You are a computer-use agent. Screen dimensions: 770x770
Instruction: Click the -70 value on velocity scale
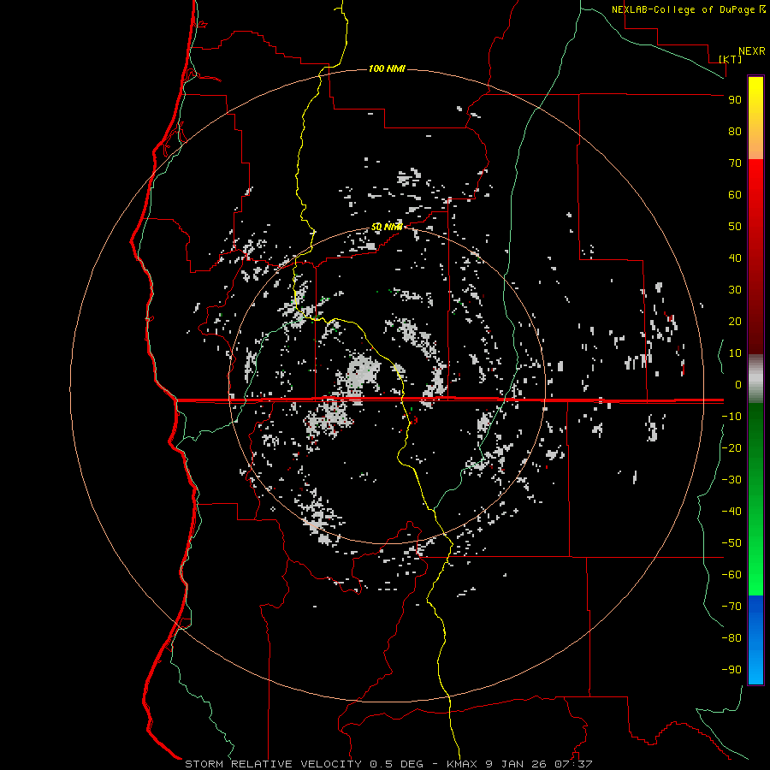click(x=731, y=607)
